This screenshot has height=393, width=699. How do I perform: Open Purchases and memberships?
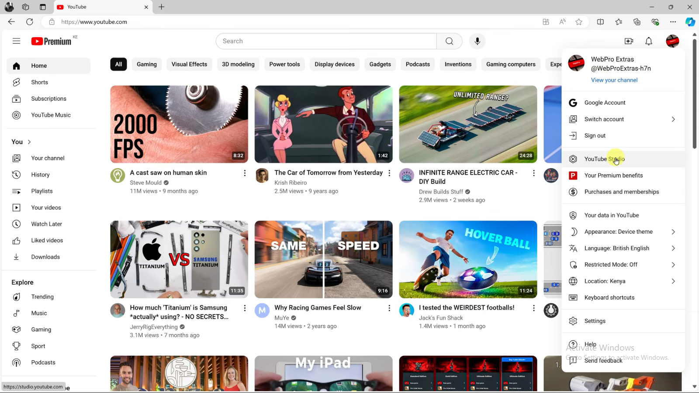[x=623, y=192]
